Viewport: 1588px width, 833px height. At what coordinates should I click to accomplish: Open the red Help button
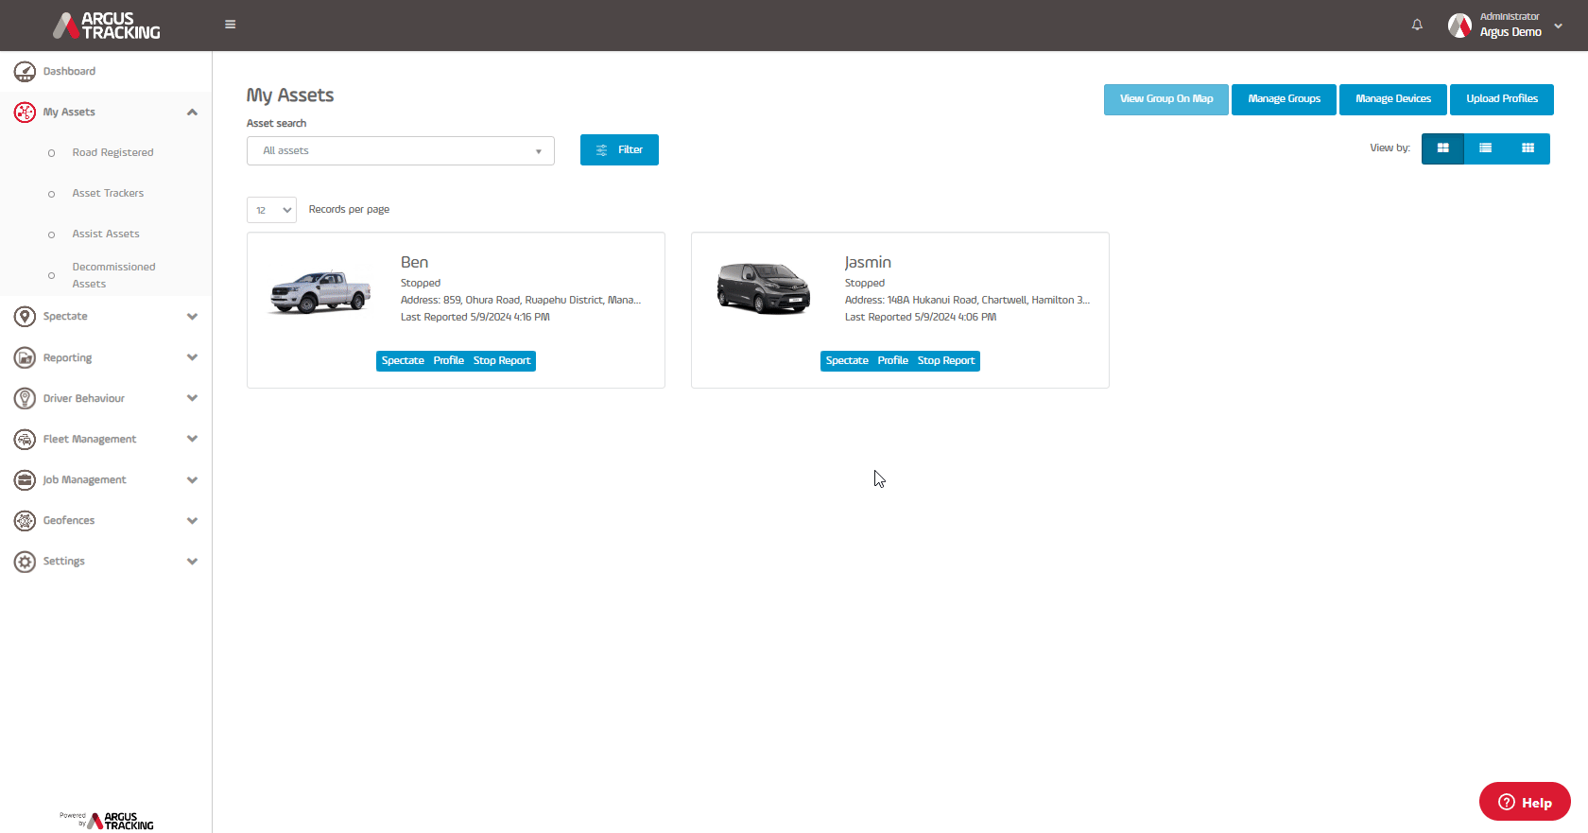click(x=1525, y=802)
